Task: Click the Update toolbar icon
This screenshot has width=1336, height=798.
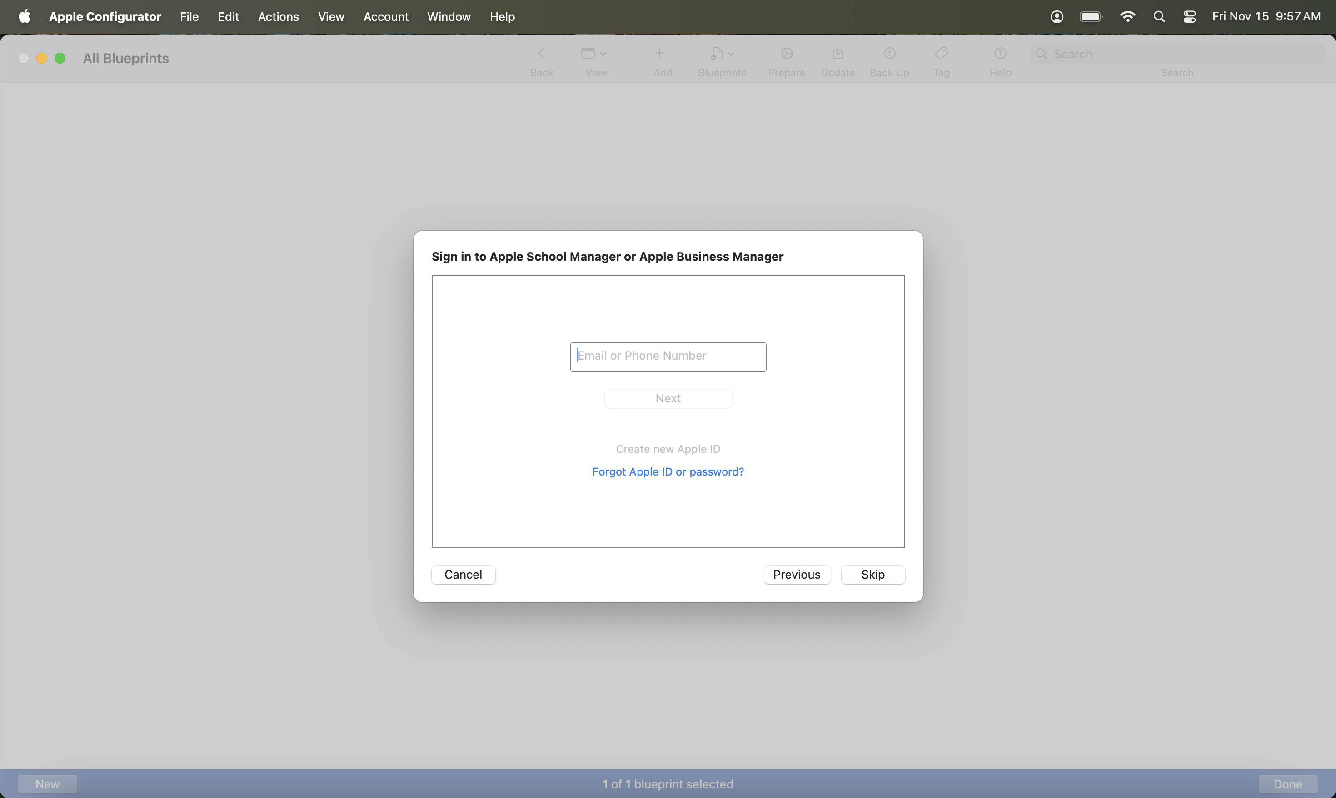Action: [x=838, y=53]
